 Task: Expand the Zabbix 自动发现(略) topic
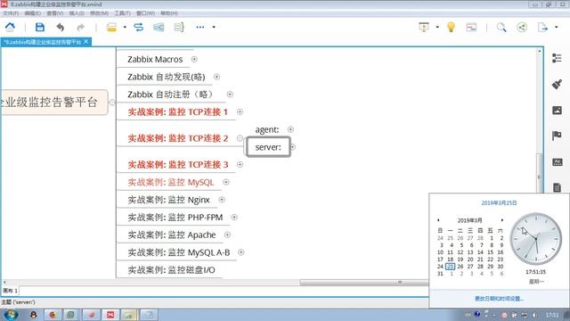click(x=216, y=77)
